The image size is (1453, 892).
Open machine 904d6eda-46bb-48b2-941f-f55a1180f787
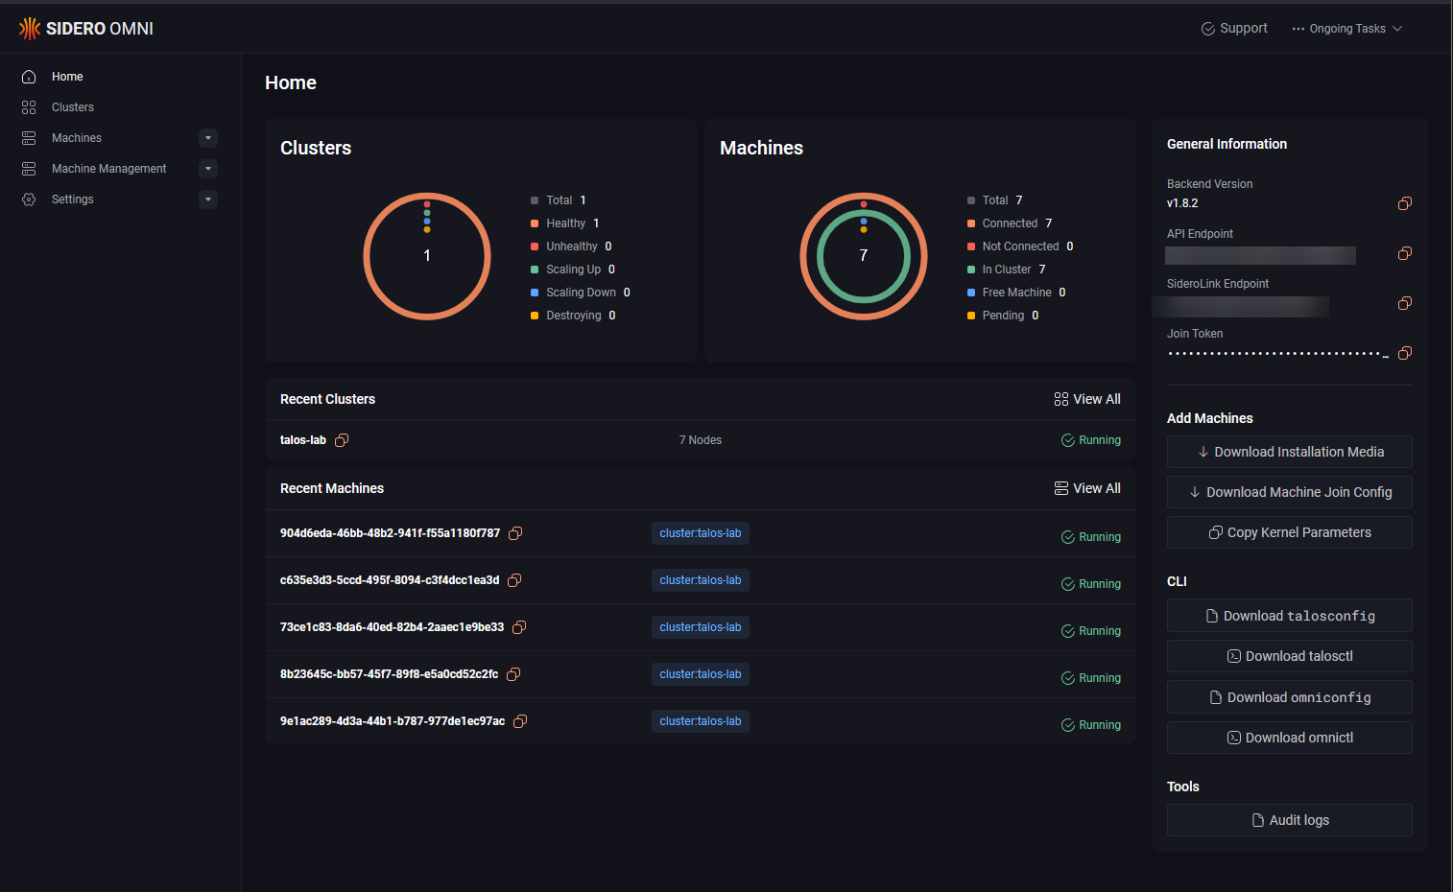[390, 533]
